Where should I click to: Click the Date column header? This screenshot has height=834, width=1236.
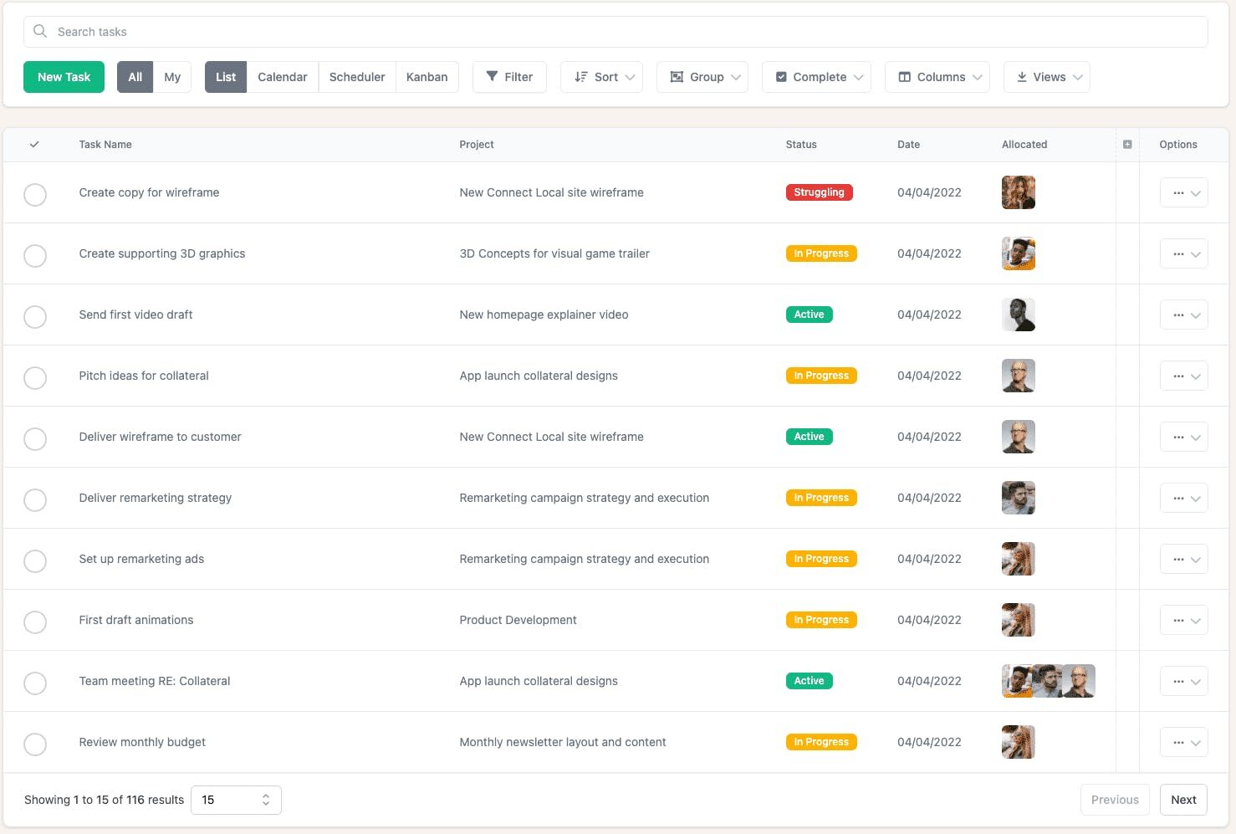[x=908, y=145]
